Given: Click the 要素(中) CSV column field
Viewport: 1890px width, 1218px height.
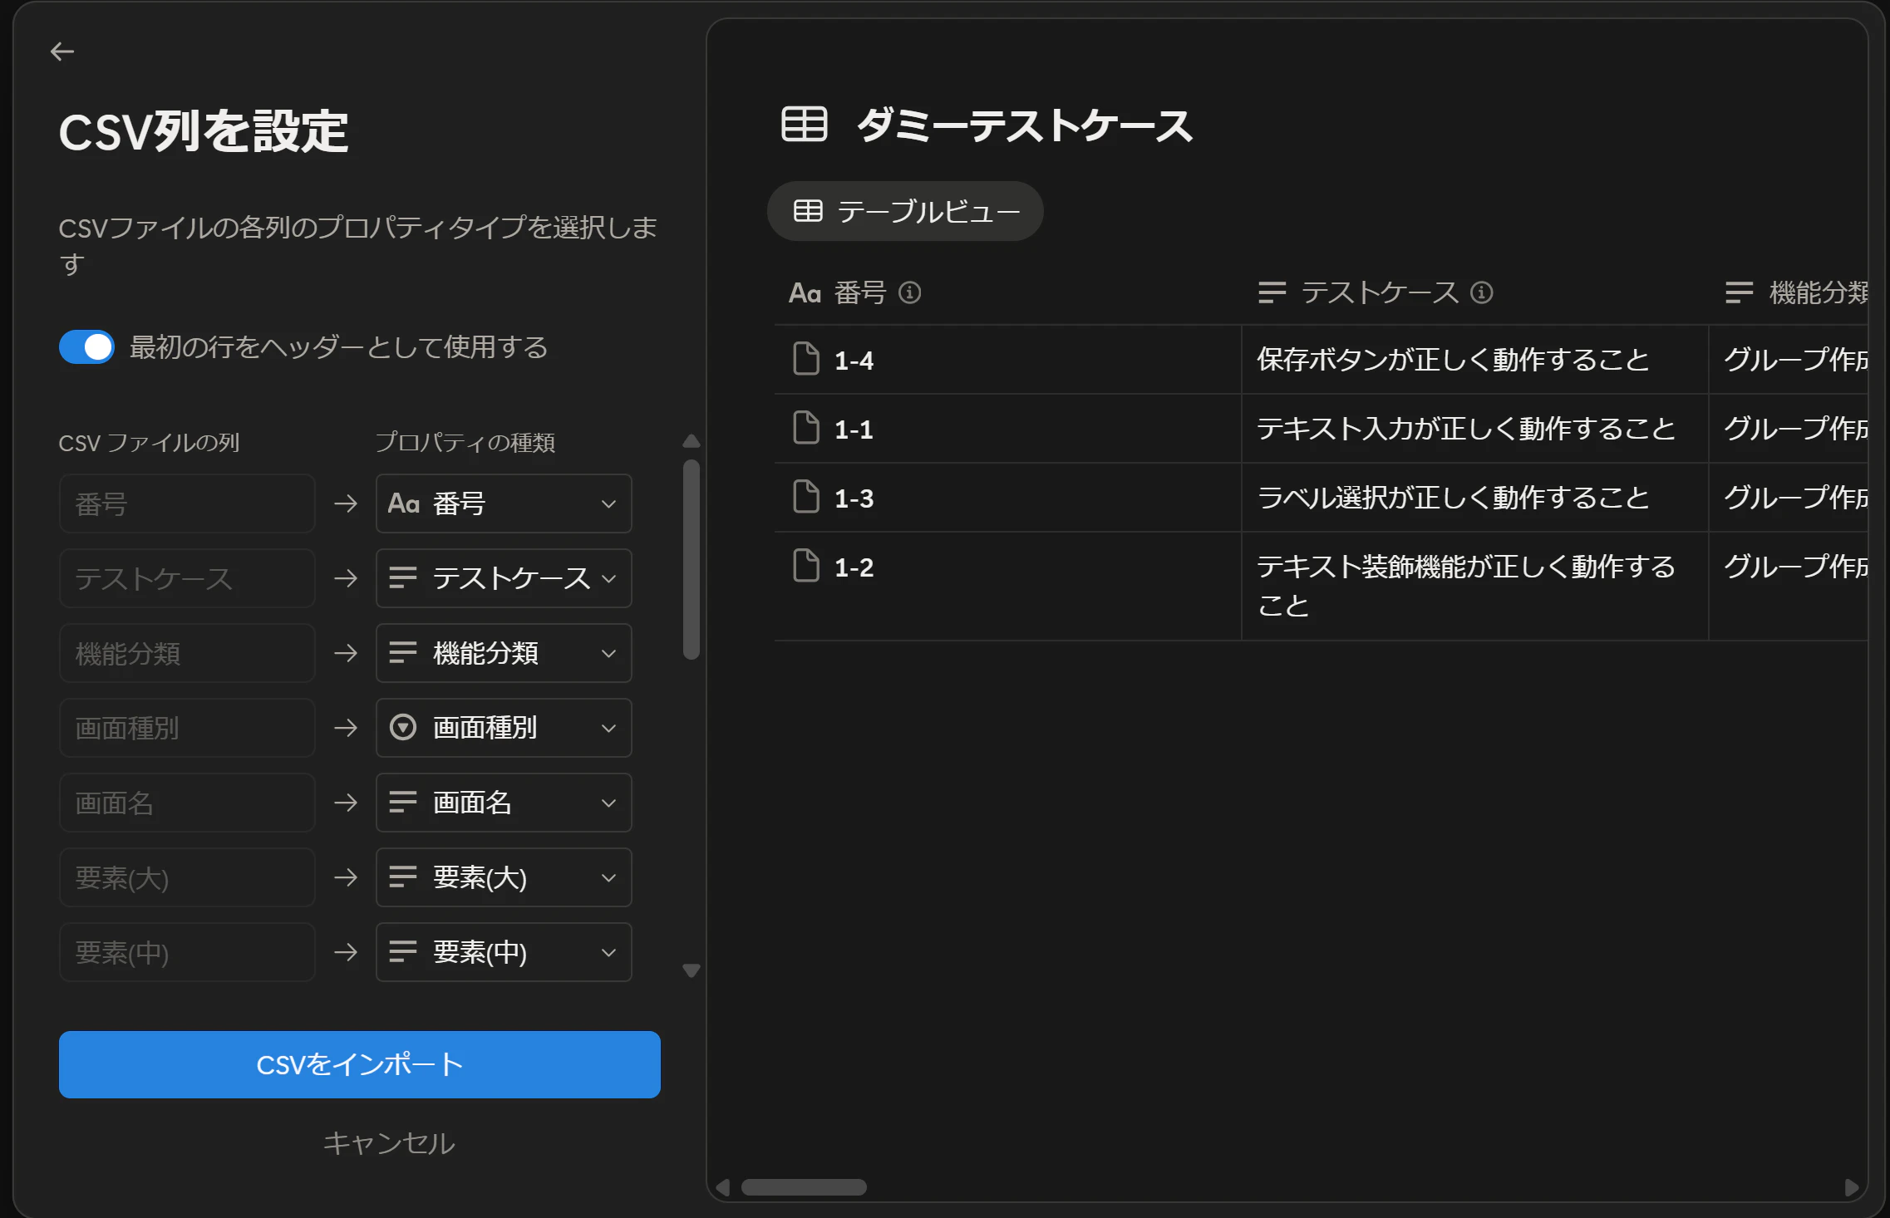Looking at the screenshot, I should coord(187,952).
